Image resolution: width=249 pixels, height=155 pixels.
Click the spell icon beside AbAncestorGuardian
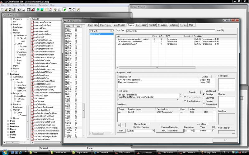[x=33, y=22]
